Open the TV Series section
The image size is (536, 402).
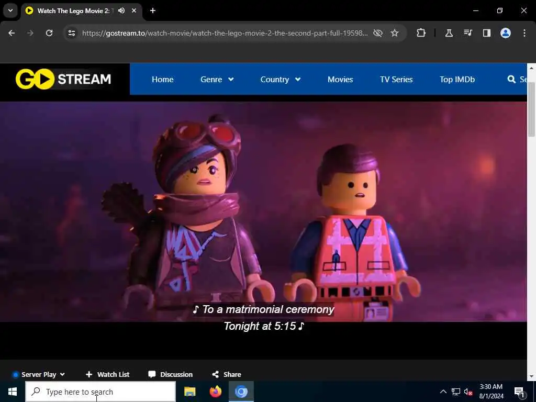point(396,80)
